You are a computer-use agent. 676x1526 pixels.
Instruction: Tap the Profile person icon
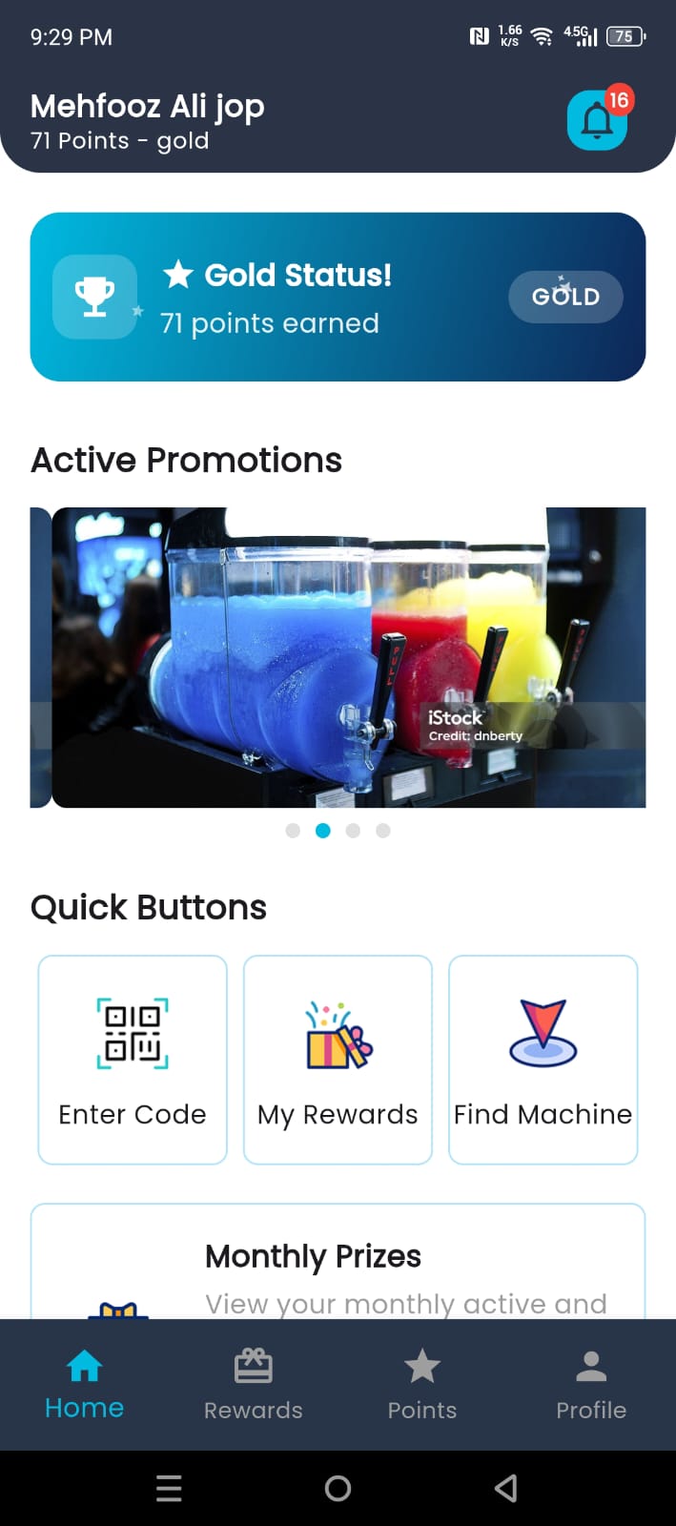(x=591, y=1366)
